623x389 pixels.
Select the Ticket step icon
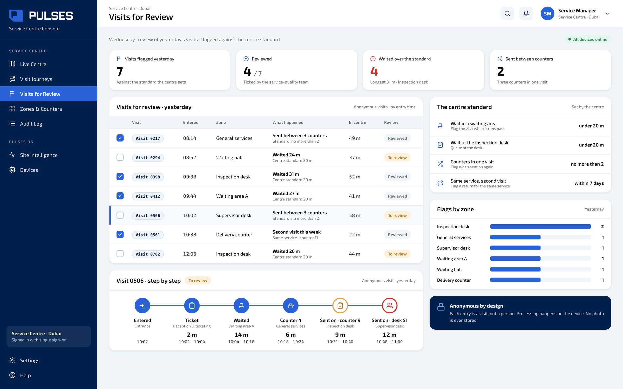click(192, 305)
